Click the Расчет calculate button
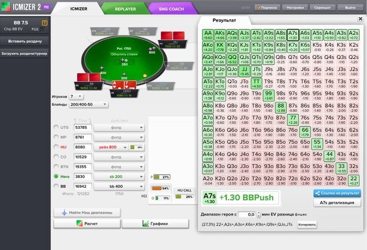Viewport: 367px width, 250px height. pyautogui.click(x=87, y=224)
